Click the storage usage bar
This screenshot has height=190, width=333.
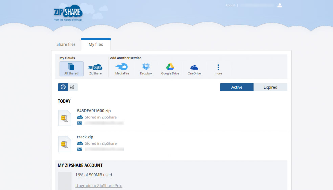click(65, 181)
